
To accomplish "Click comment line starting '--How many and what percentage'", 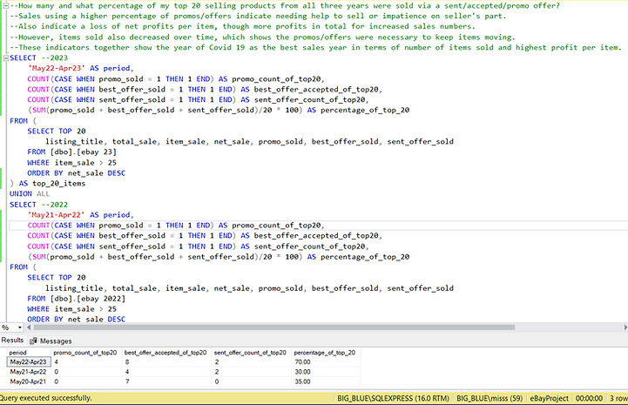I will click(285, 5).
